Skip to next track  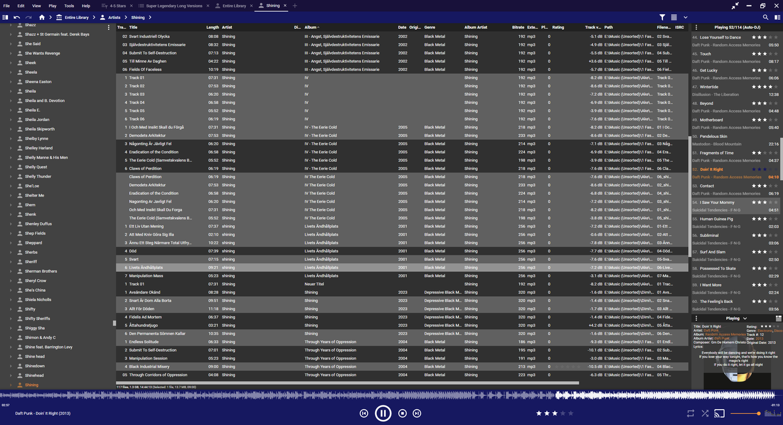click(417, 413)
